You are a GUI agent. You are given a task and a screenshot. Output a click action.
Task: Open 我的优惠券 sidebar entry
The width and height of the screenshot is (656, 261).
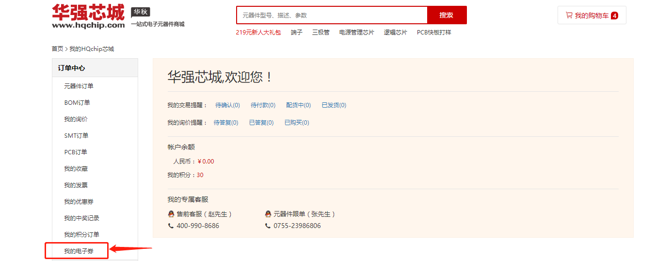pyautogui.click(x=79, y=202)
